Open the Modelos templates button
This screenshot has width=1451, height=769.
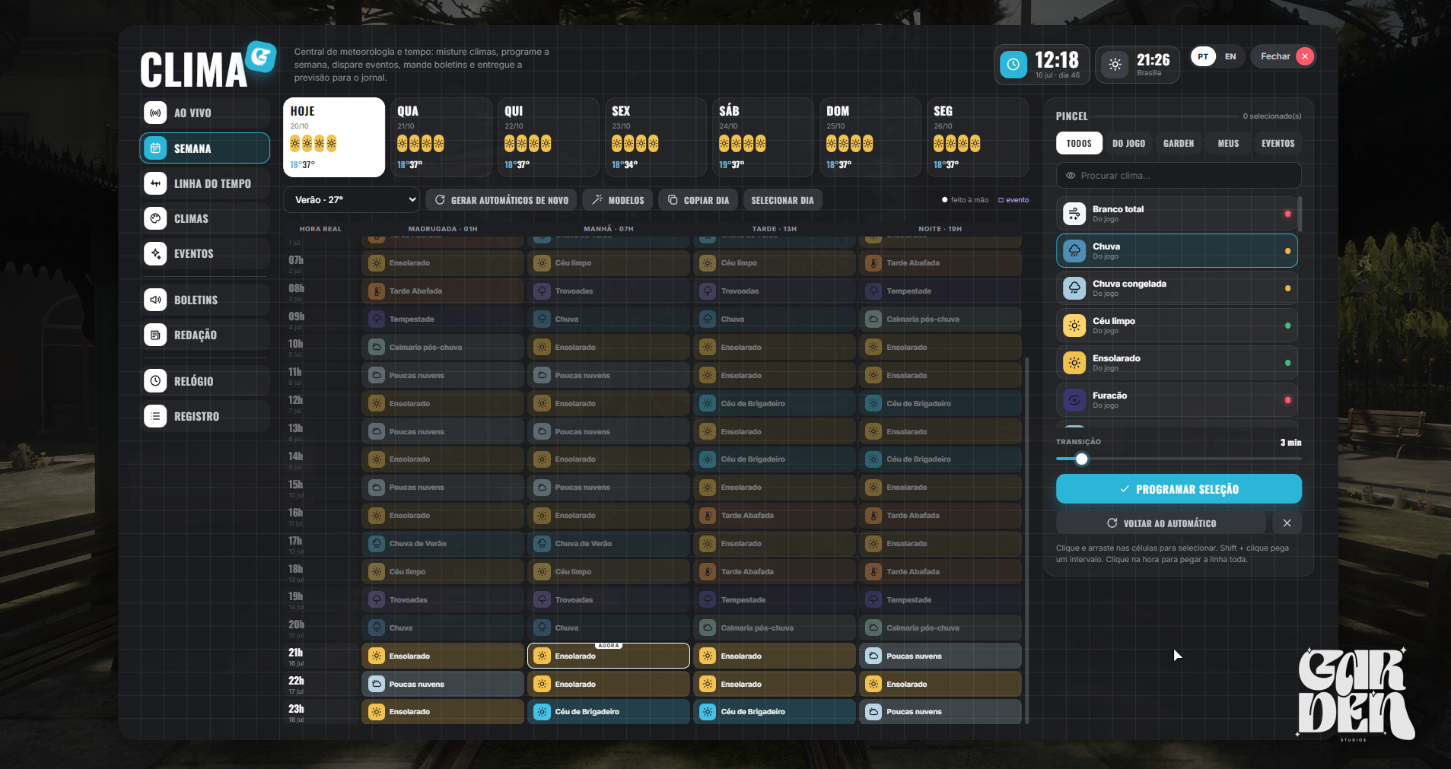click(618, 200)
